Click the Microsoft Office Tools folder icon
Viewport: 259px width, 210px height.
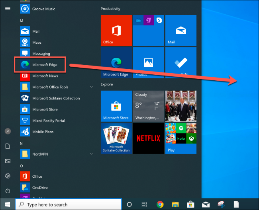[25, 87]
